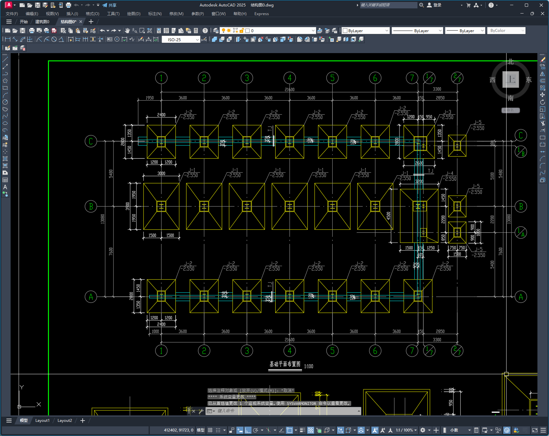Toggle Object Snap in status bar
This screenshot has width=549, height=436.
(x=289, y=430)
